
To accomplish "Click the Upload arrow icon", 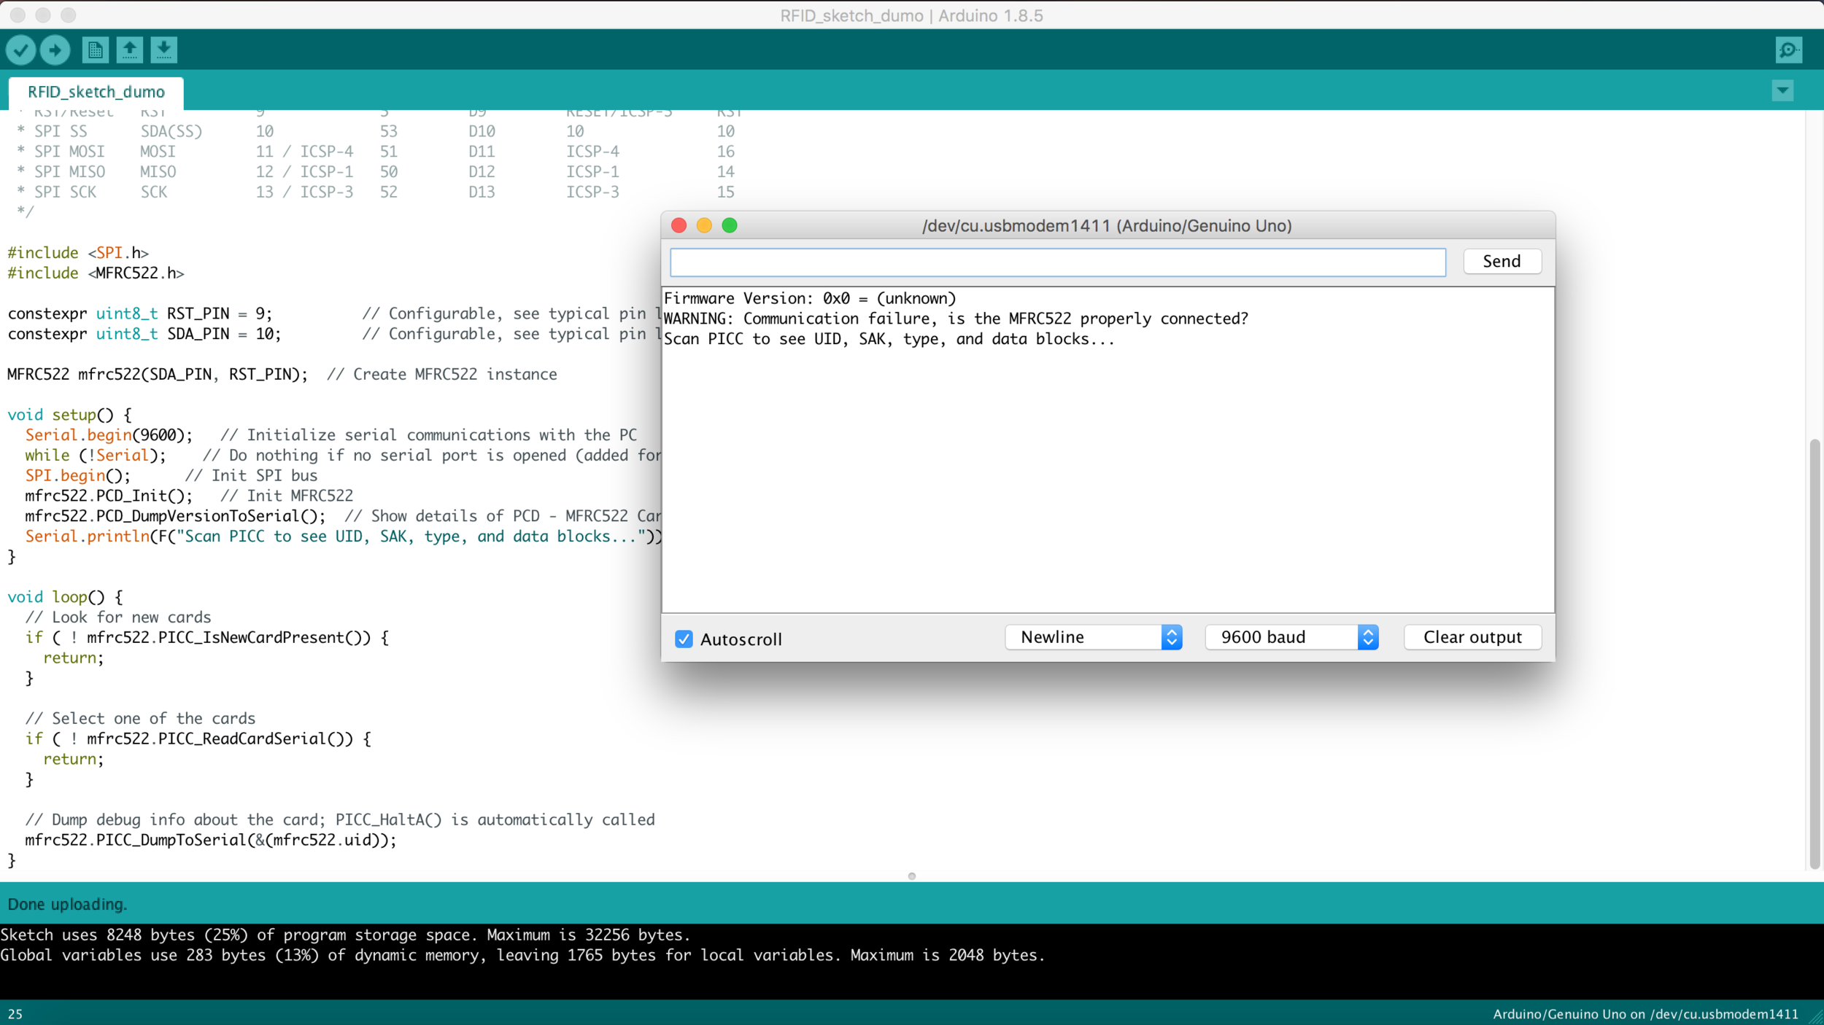I will point(55,50).
